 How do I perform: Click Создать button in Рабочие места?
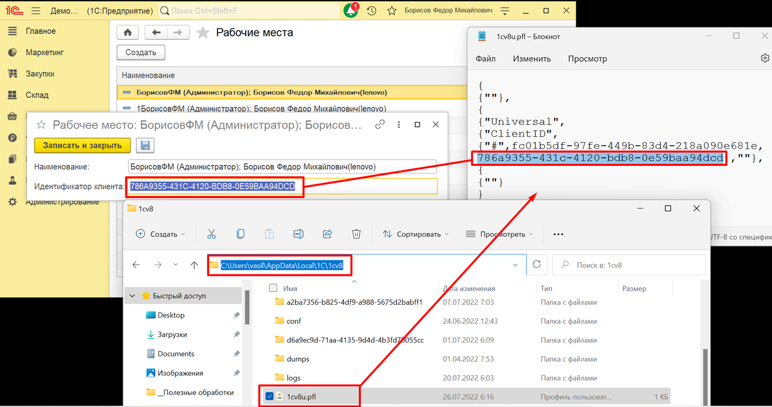click(141, 52)
